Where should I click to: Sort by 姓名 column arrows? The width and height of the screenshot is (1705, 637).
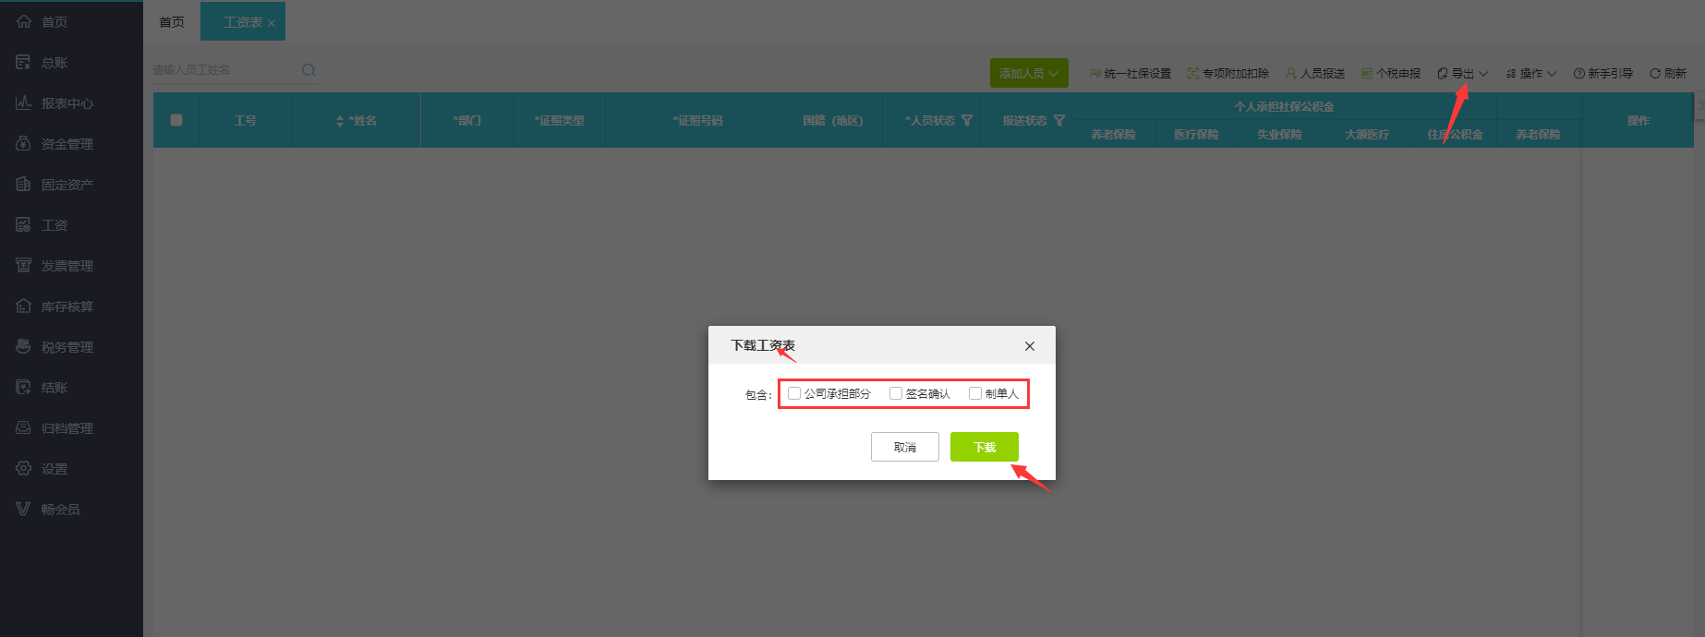340,121
